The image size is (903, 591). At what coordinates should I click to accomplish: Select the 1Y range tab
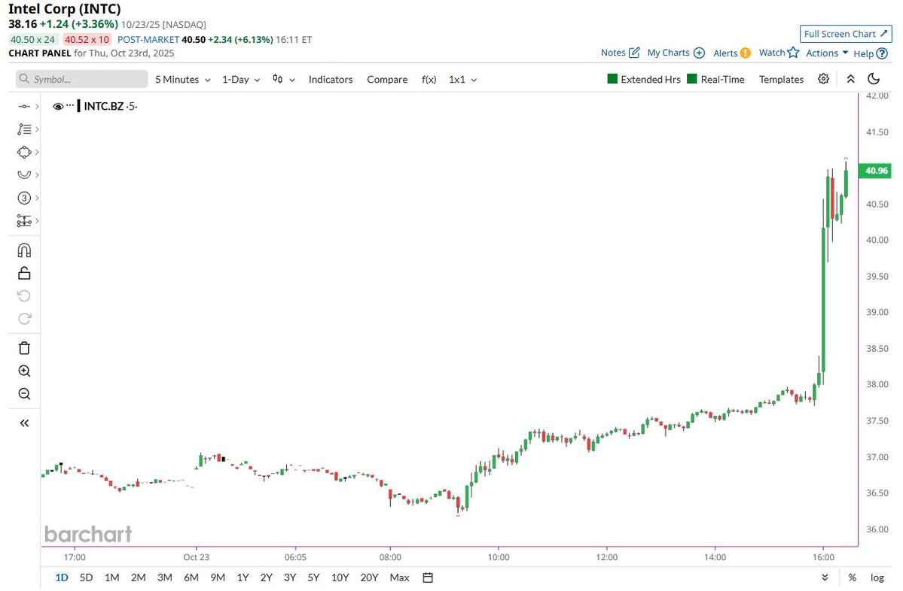click(243, 577)
